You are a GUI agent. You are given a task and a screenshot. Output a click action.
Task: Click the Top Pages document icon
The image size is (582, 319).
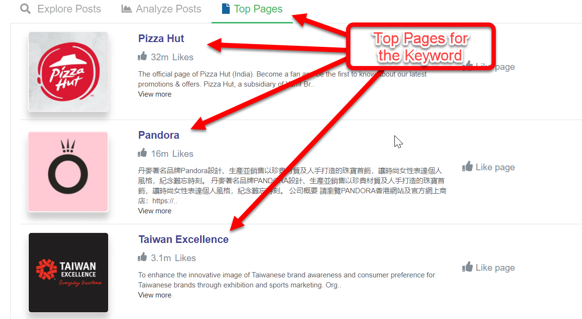tap(226, 9)
